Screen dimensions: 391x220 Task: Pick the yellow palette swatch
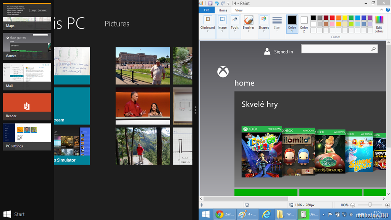point(345,18)
